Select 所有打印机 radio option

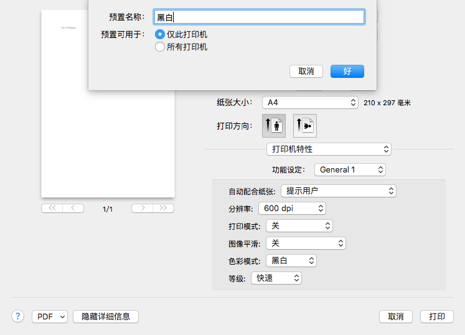point(160,47)
